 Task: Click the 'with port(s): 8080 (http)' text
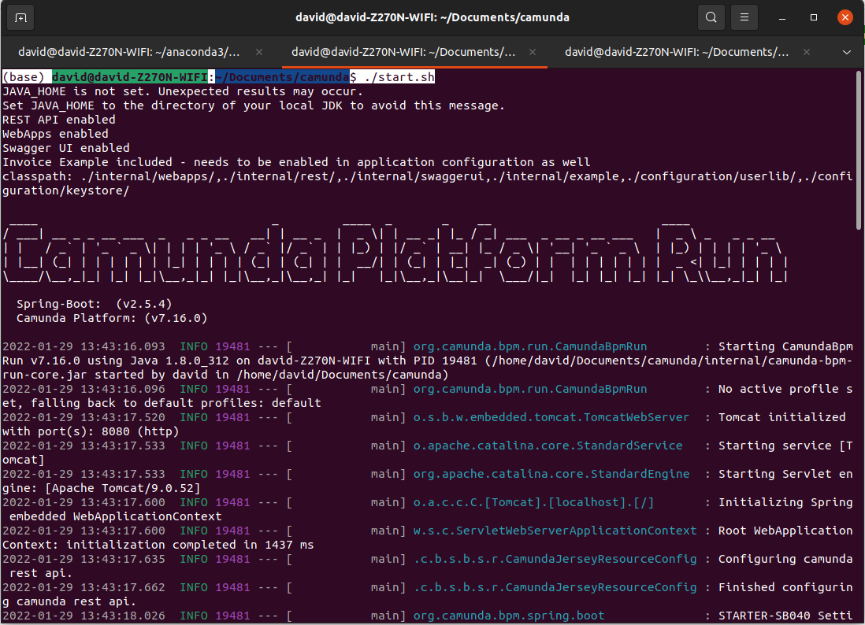pos(91,431)
